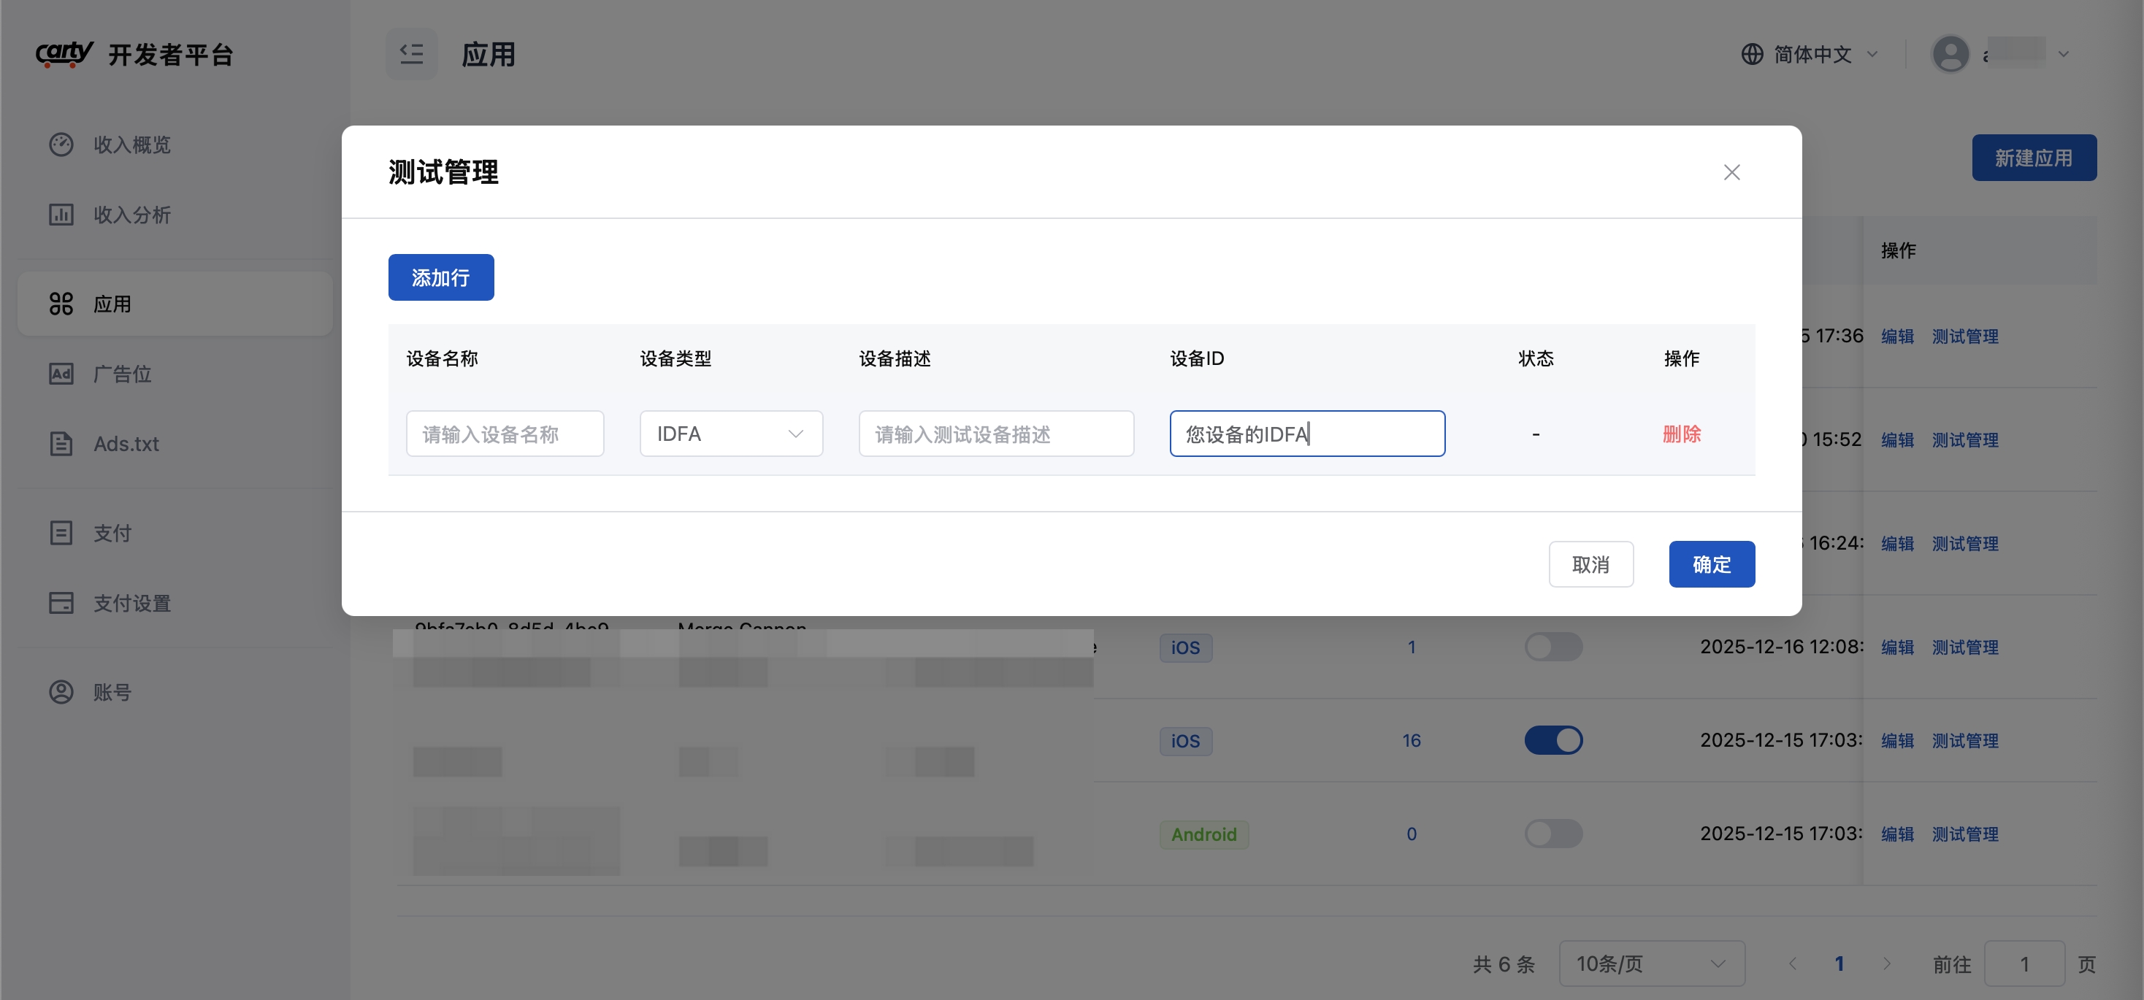Click the 收入分析 chart icon
The width and height of the screenshot is (2144, 1000).
coord(61,215)
